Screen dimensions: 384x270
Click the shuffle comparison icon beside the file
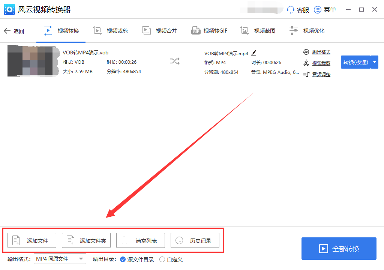coord(174,61)
